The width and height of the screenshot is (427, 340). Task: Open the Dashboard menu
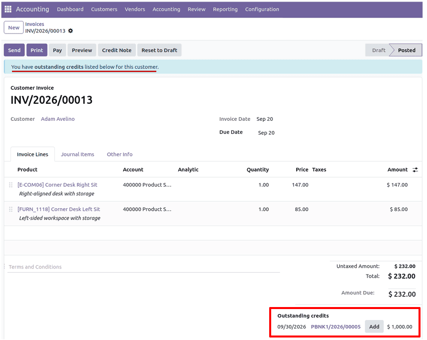click(x=70, y=9)
